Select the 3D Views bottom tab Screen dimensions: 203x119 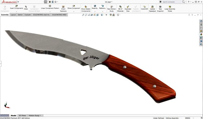[x=23, y=116]
